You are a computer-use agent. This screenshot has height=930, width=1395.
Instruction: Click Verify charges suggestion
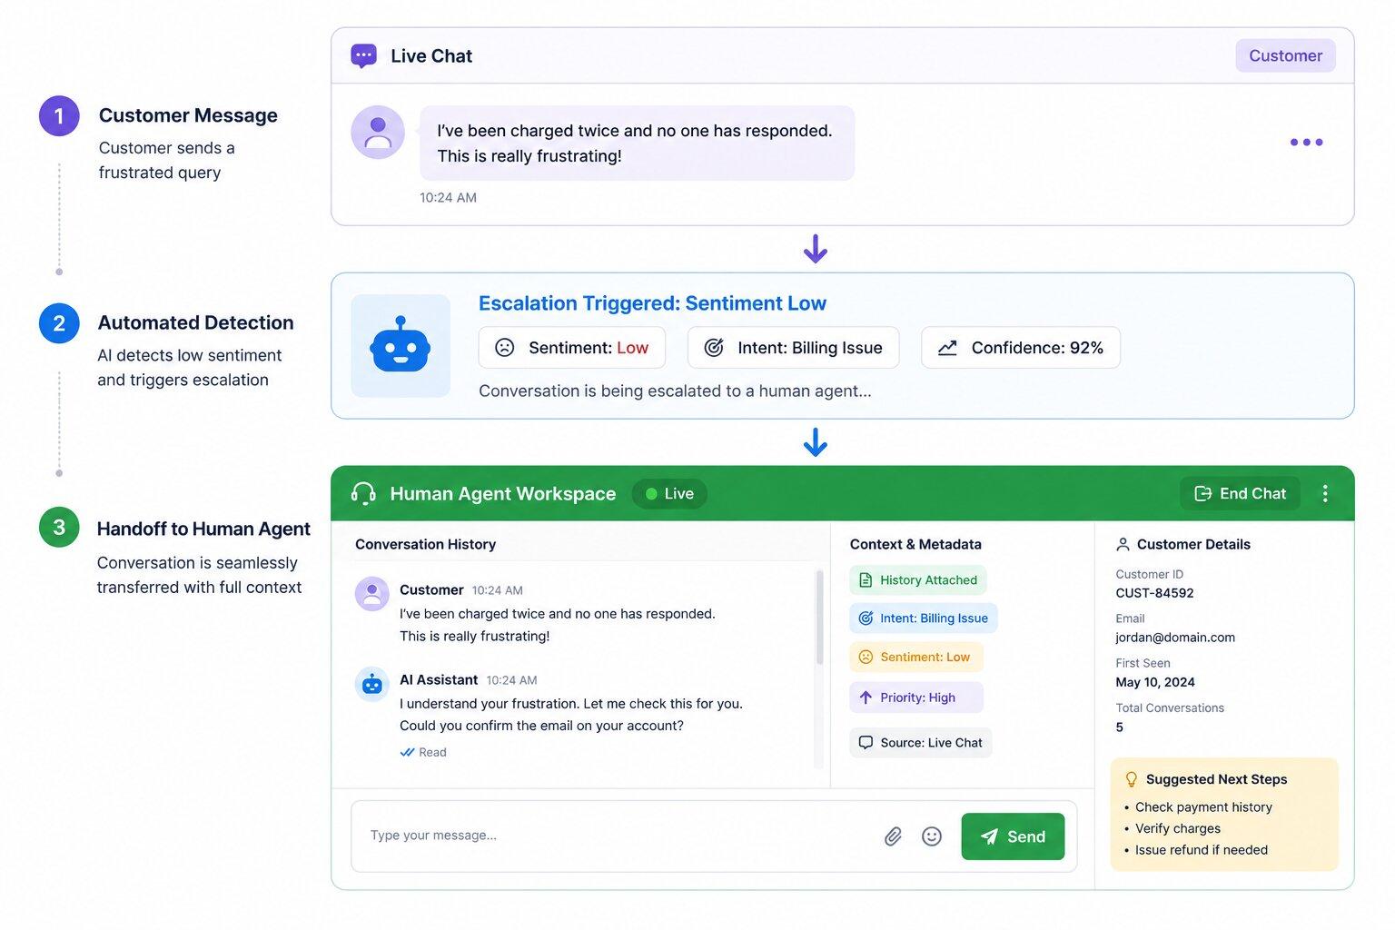click(1178, 828)
